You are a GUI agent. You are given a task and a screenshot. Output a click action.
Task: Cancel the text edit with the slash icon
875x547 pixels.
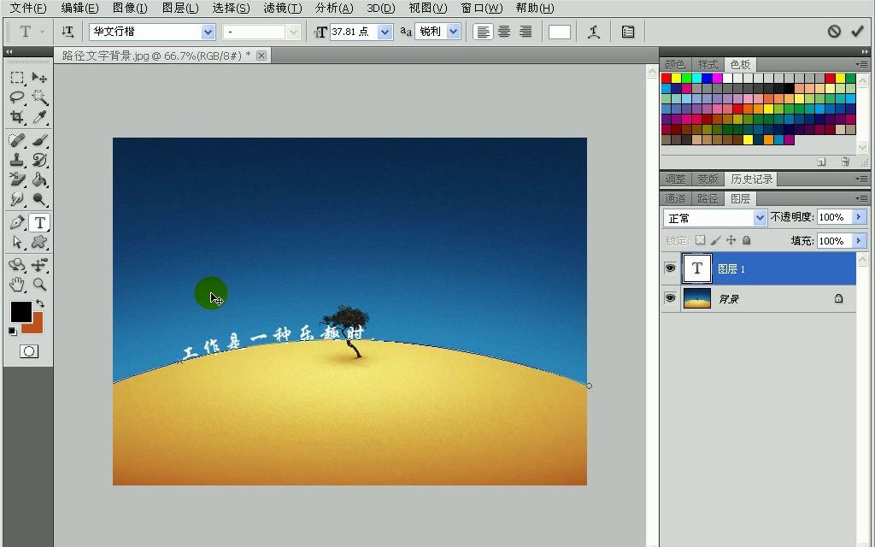[x=834, y=31]
